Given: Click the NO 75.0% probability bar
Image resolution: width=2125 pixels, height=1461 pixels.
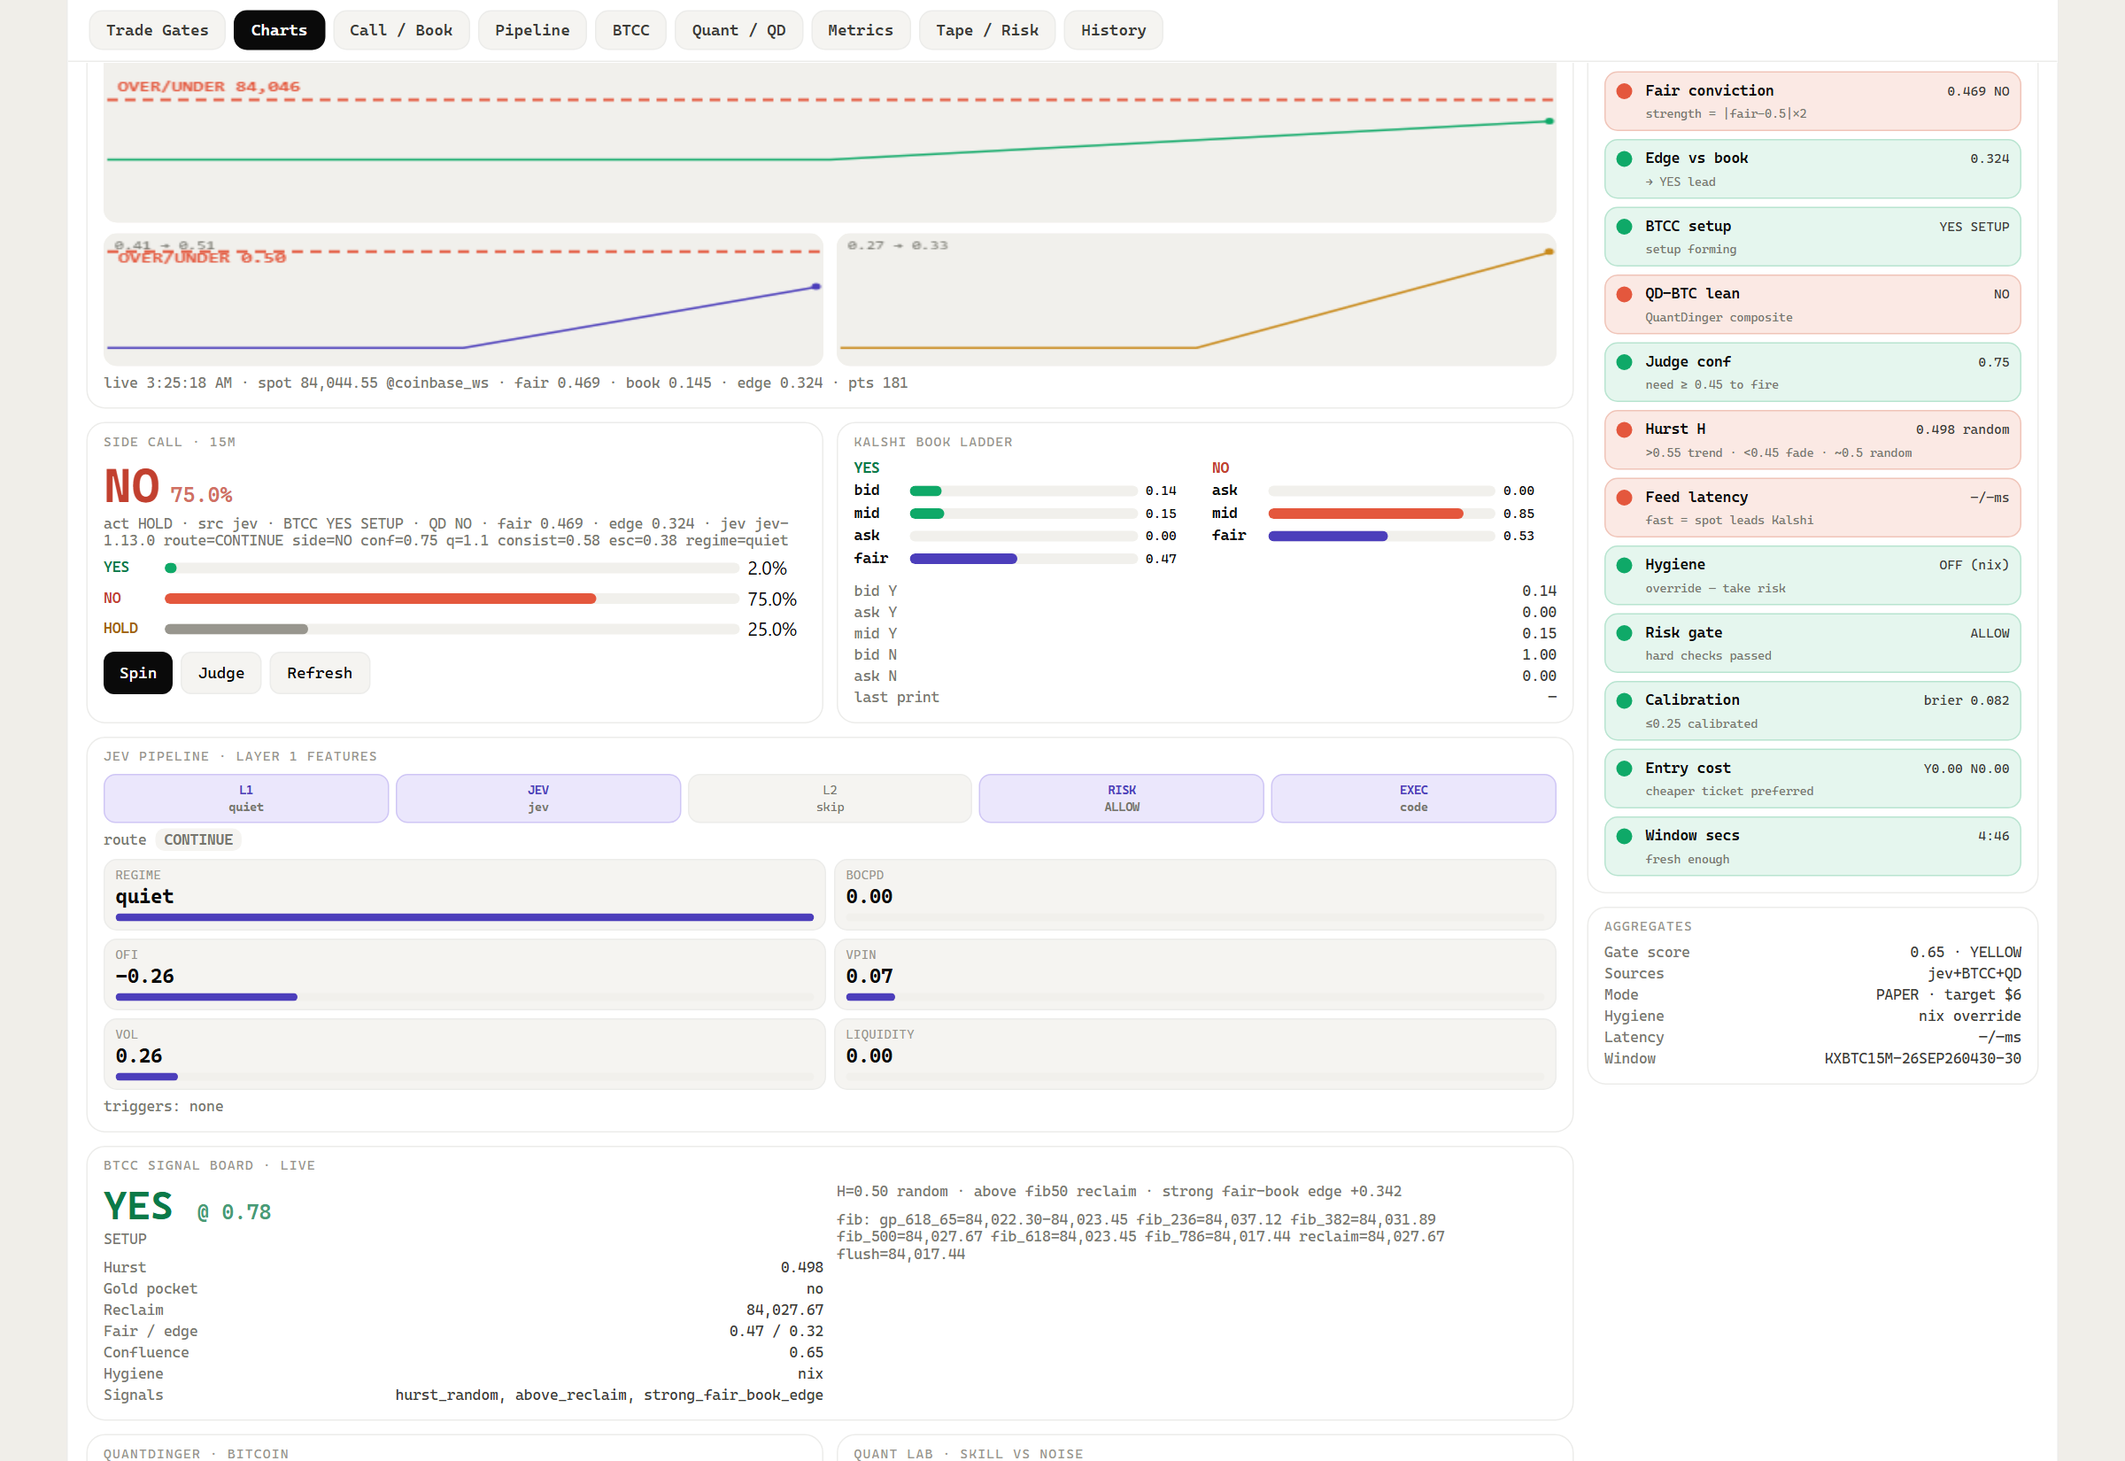Looking at the screenshot, I should 452,599.
